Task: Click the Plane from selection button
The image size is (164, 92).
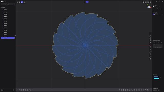Action: [x=158, y=45]
